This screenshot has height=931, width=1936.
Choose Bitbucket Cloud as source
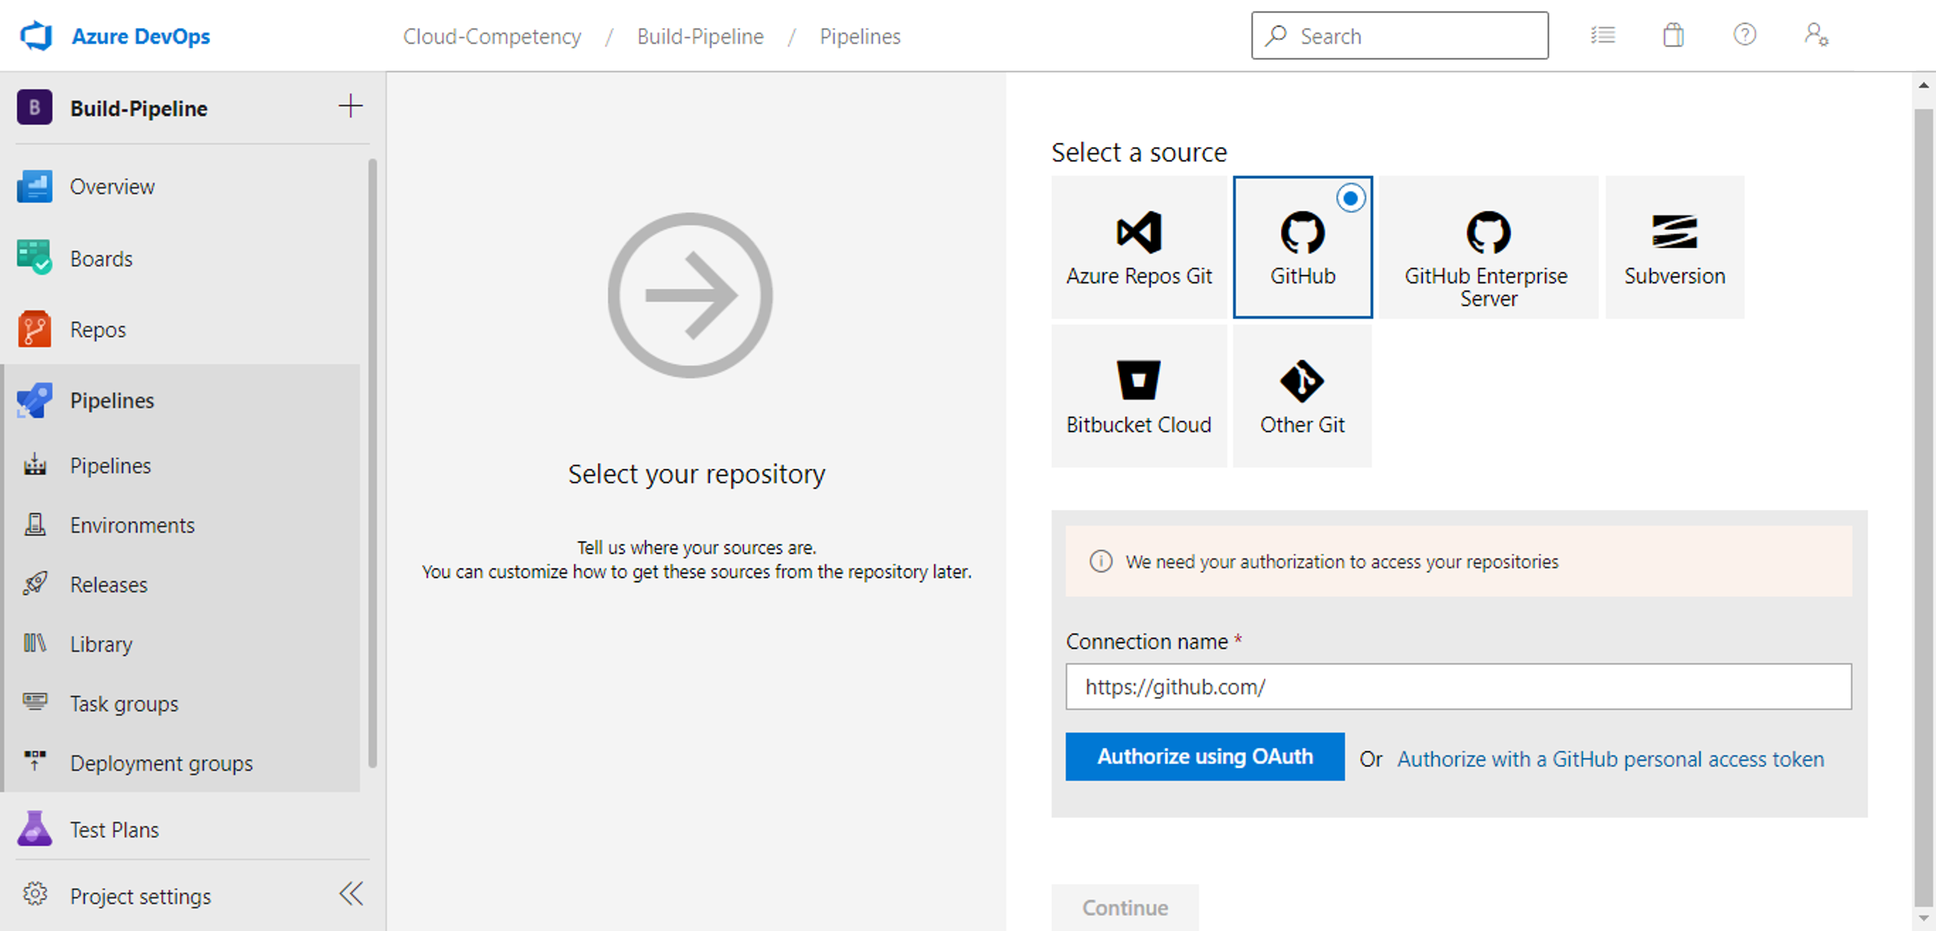coord(1139,396)
